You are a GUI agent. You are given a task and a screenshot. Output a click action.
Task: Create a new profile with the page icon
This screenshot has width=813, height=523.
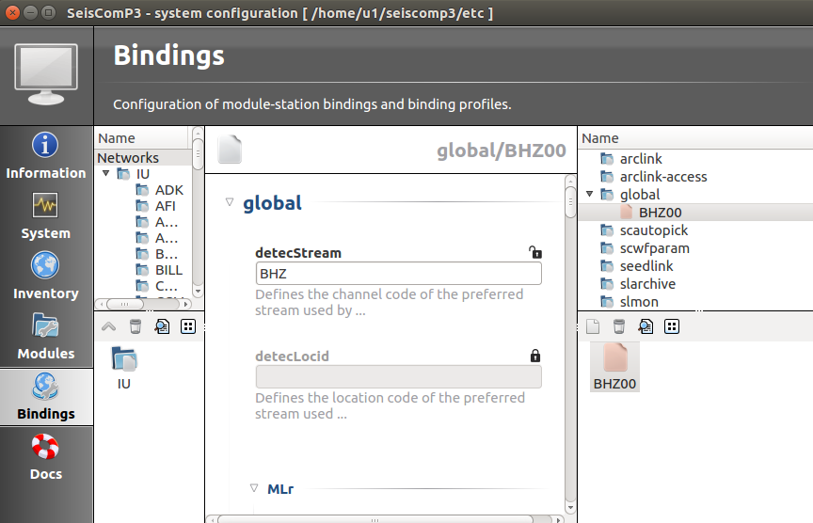point(593,326)
